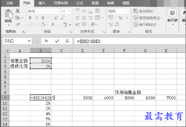186x127 pixels.
Task: Switch to the Review tab
Action: click(x=111, y=3)
